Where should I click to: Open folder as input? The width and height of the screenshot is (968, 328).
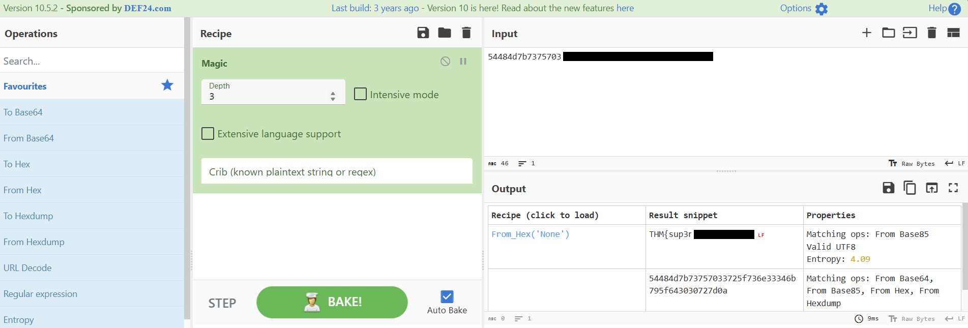pos(889,33)
